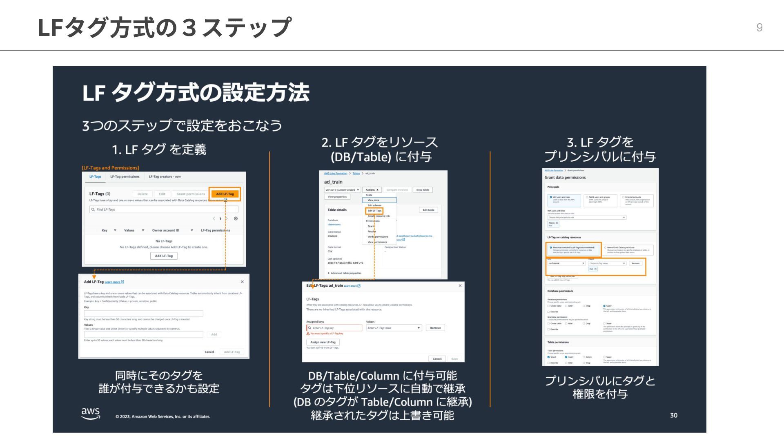Choose View data in Actions menu

379,200
